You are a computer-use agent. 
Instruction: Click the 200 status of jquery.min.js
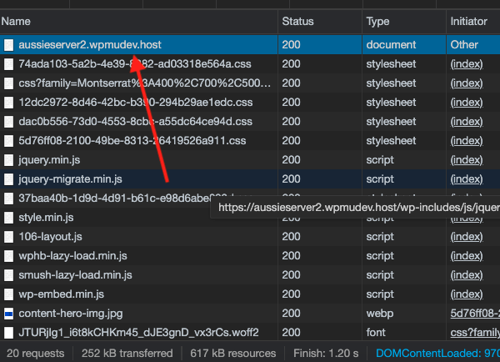291,160
